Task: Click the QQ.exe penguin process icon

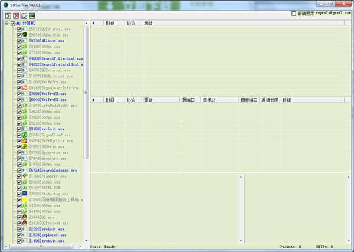Action: pyautogui.click(x=25, y=217)
